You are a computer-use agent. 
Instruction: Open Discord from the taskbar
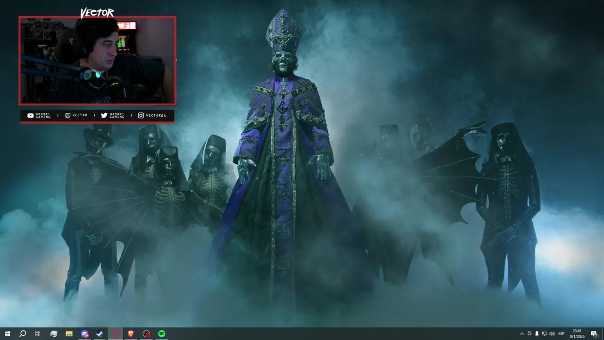[84, 334]
